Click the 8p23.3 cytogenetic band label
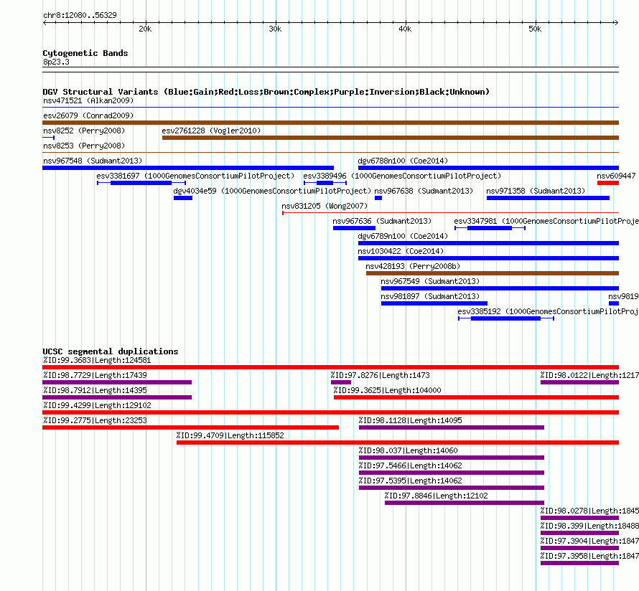 point(56,62)
